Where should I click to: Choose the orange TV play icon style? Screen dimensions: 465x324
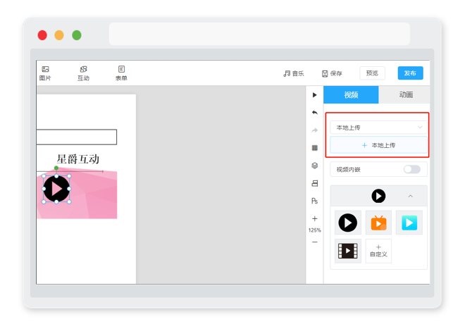(x=379, y=223)
